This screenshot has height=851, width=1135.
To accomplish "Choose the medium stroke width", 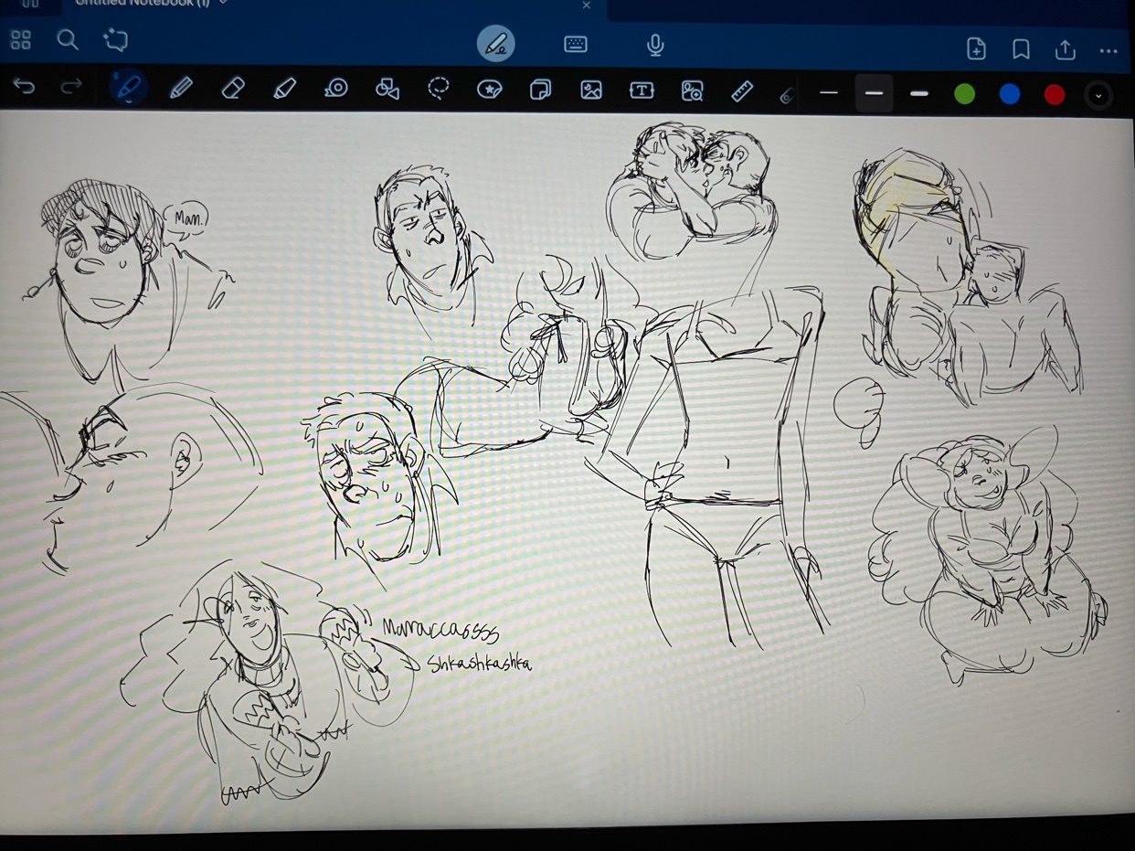I will pyautogui.click(x=874, y=93).
